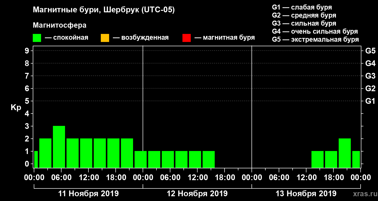Click the "13 Ноября 2019" date label
This screenshot has height=201, width=378.
306,194
